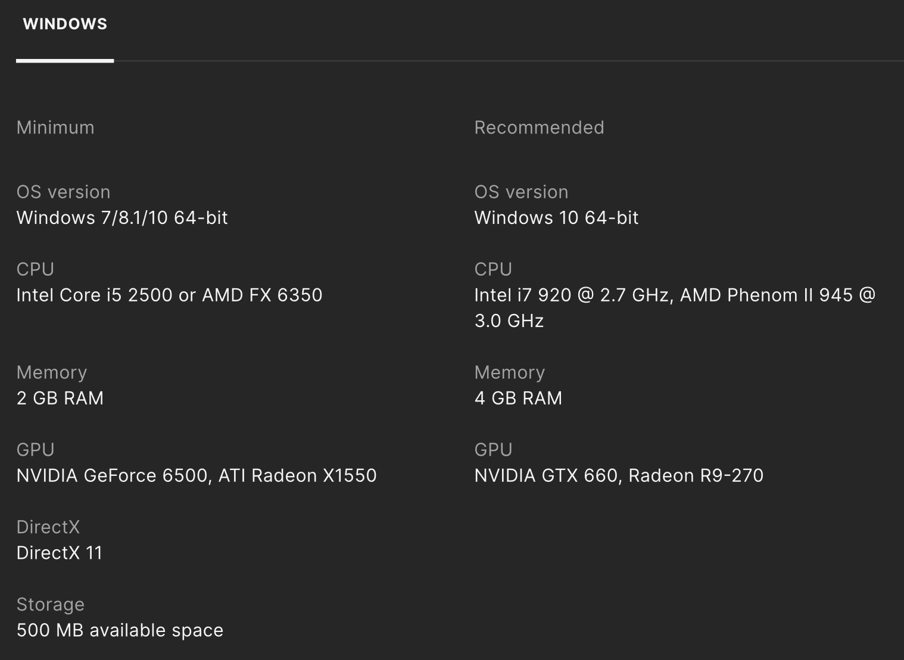Click the Windows 7/8.1/10 64-bit text
This screenshot has width=904, height=660.
[x=122, y=218]
